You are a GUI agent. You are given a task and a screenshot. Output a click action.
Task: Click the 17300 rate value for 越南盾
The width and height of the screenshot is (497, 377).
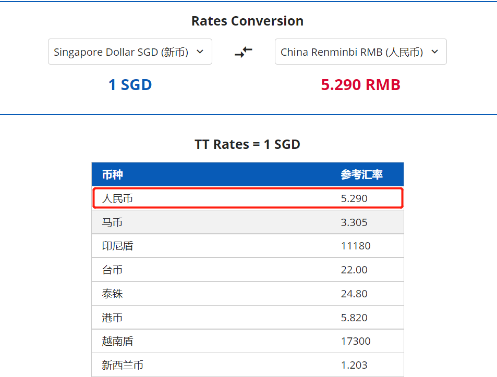pyautogui.click(x=356, y=341)
